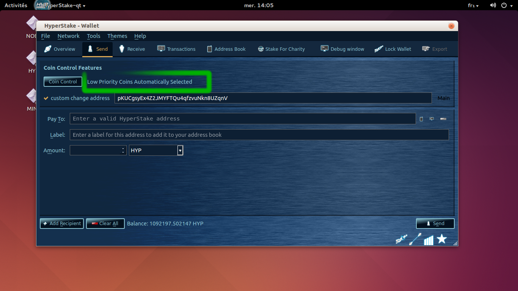Lock Wallet from the toolbar
Screen dimensions: 518x291
click(393, 49)
